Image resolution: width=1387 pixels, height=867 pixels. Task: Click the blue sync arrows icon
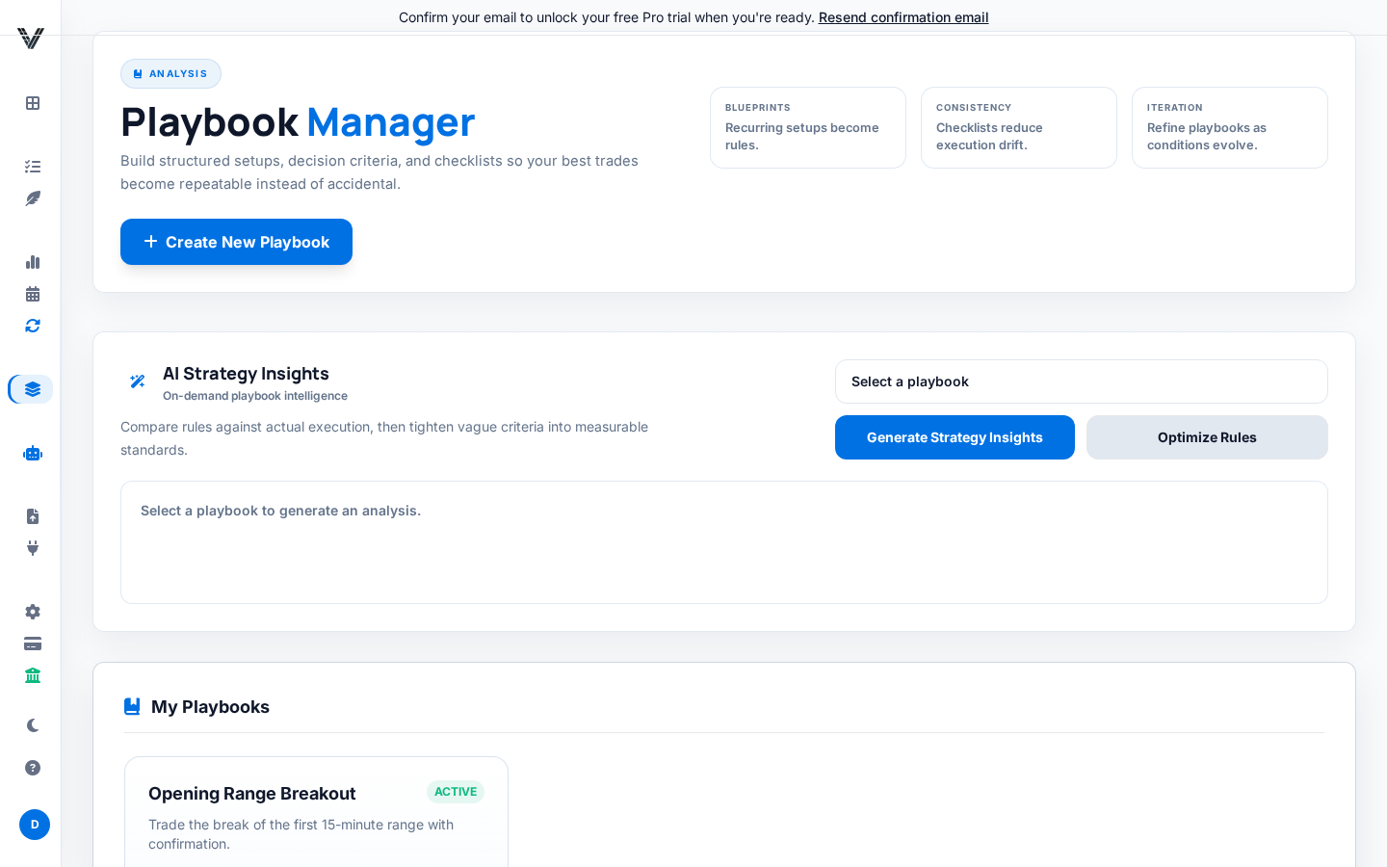point(33,326)
